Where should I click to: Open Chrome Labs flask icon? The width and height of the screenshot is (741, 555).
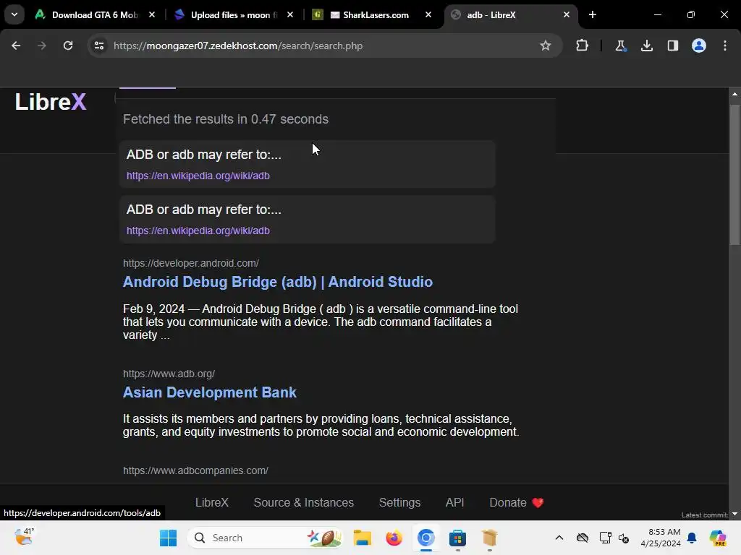coord(620,46)
